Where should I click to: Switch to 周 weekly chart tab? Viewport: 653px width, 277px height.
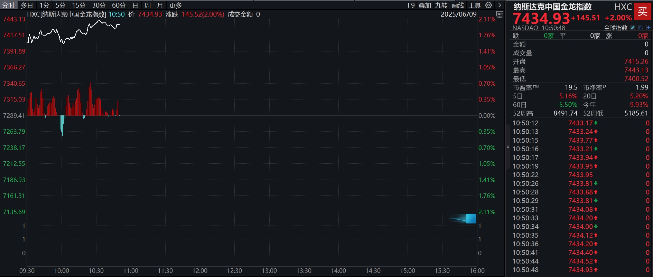coord(148,5)
